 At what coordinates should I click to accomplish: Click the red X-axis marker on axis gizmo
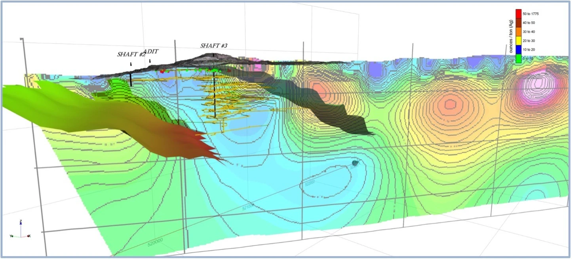pos(28,236)
